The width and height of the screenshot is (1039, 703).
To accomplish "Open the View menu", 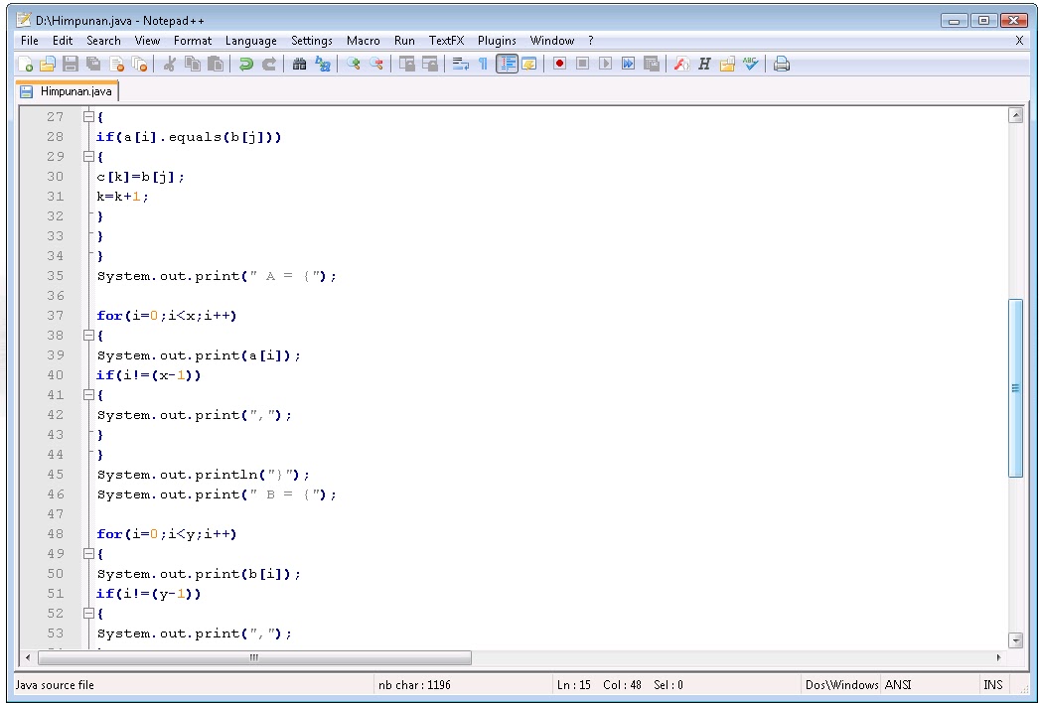I will click(x=147, y=41).
